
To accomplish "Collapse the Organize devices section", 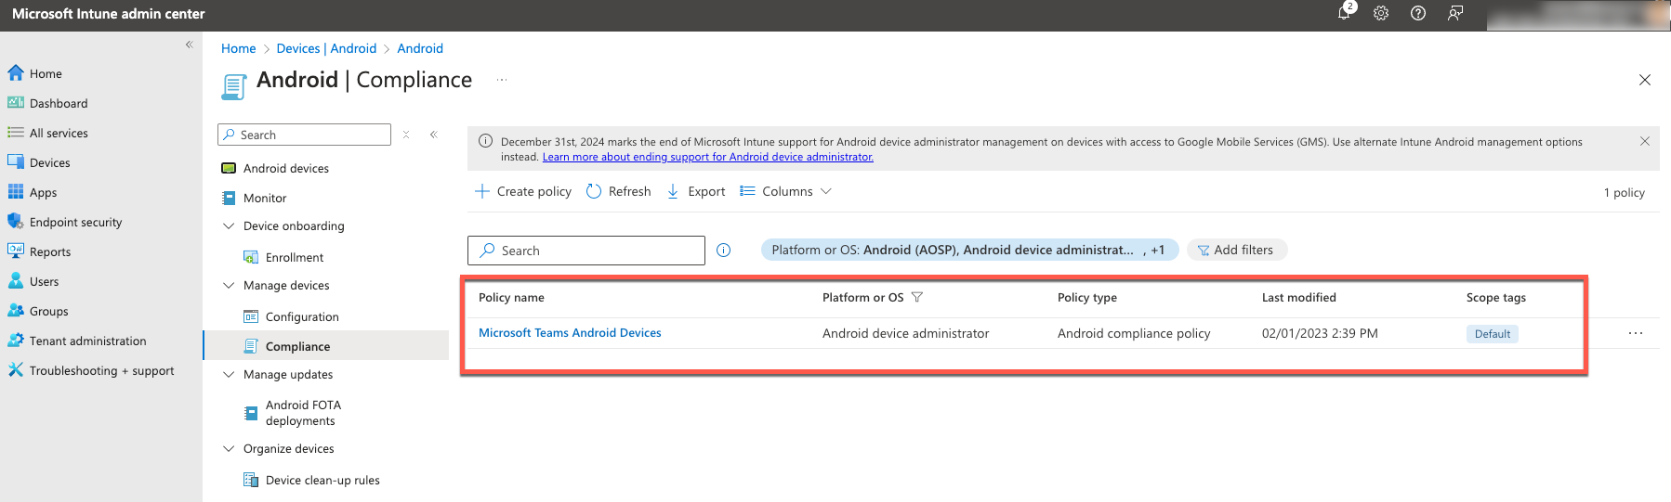I will click(229, 449).
